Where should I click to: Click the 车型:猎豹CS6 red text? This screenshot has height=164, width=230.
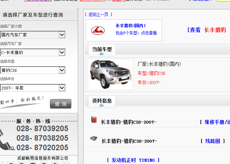pyautogui.click(x=151, y=73)
